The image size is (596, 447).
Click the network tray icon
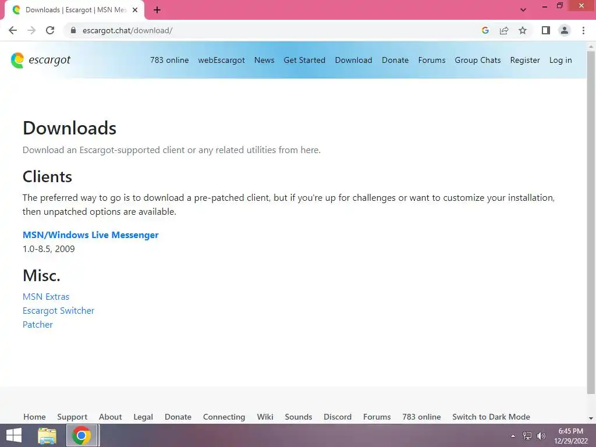[527, 436]
